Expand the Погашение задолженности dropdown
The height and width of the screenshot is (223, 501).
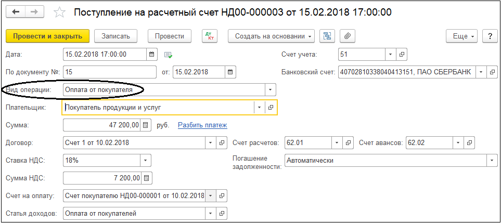(492, 160)
